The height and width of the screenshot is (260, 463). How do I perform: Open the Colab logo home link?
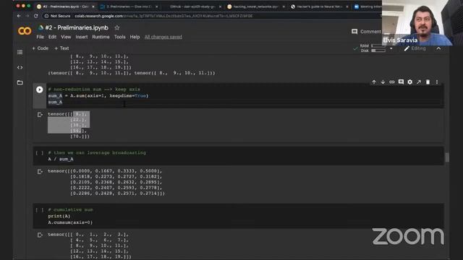25,30
